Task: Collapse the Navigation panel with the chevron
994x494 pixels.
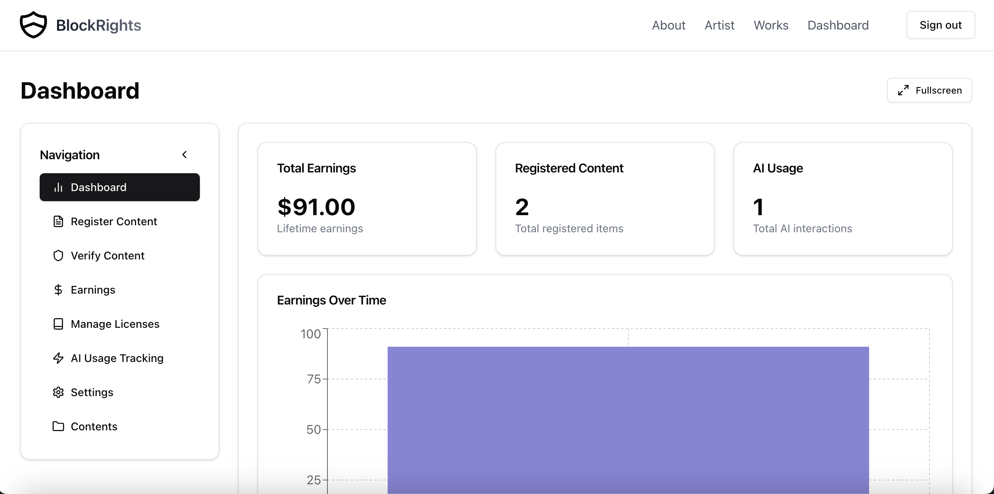Action: pyautogui.click(x=185, y=155)
